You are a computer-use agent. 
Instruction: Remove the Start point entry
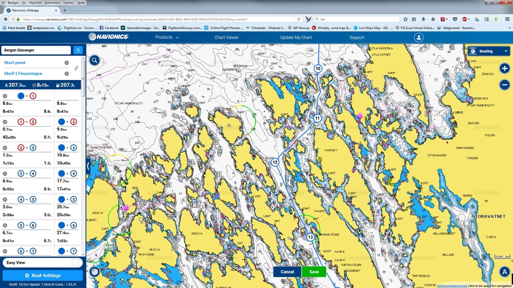point(66,63)
